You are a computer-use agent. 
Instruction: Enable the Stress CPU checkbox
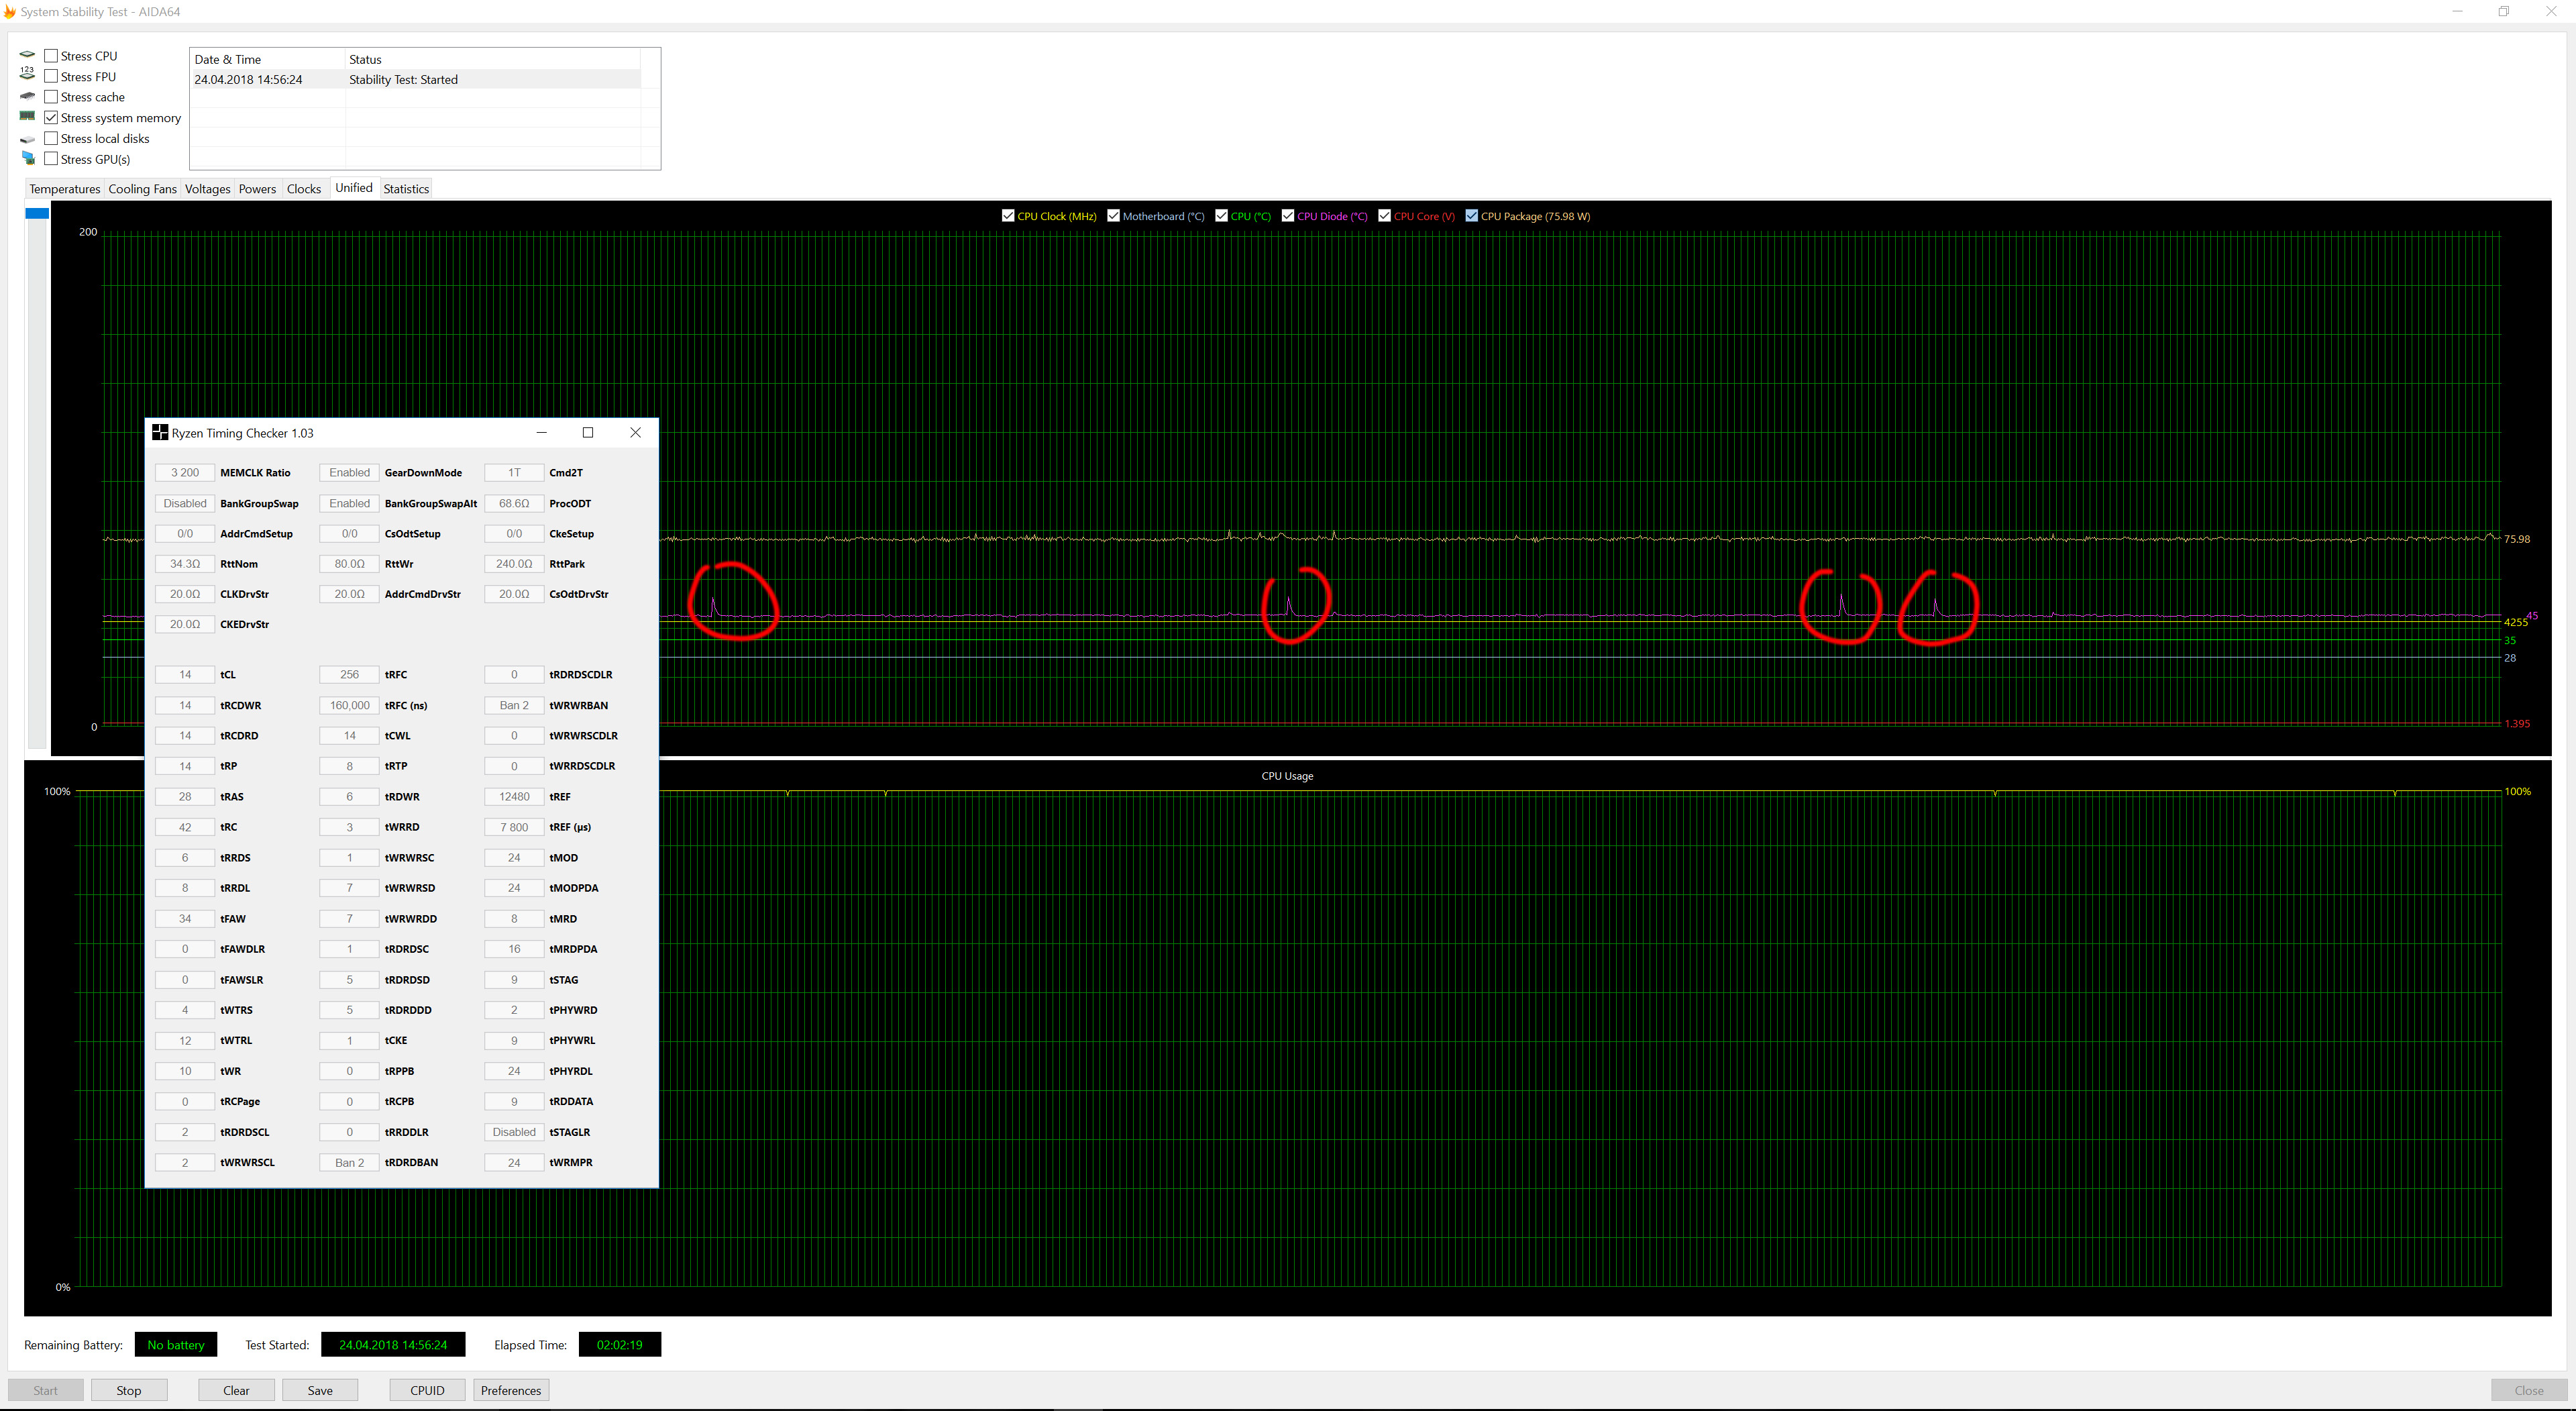[x=51, y=56]
